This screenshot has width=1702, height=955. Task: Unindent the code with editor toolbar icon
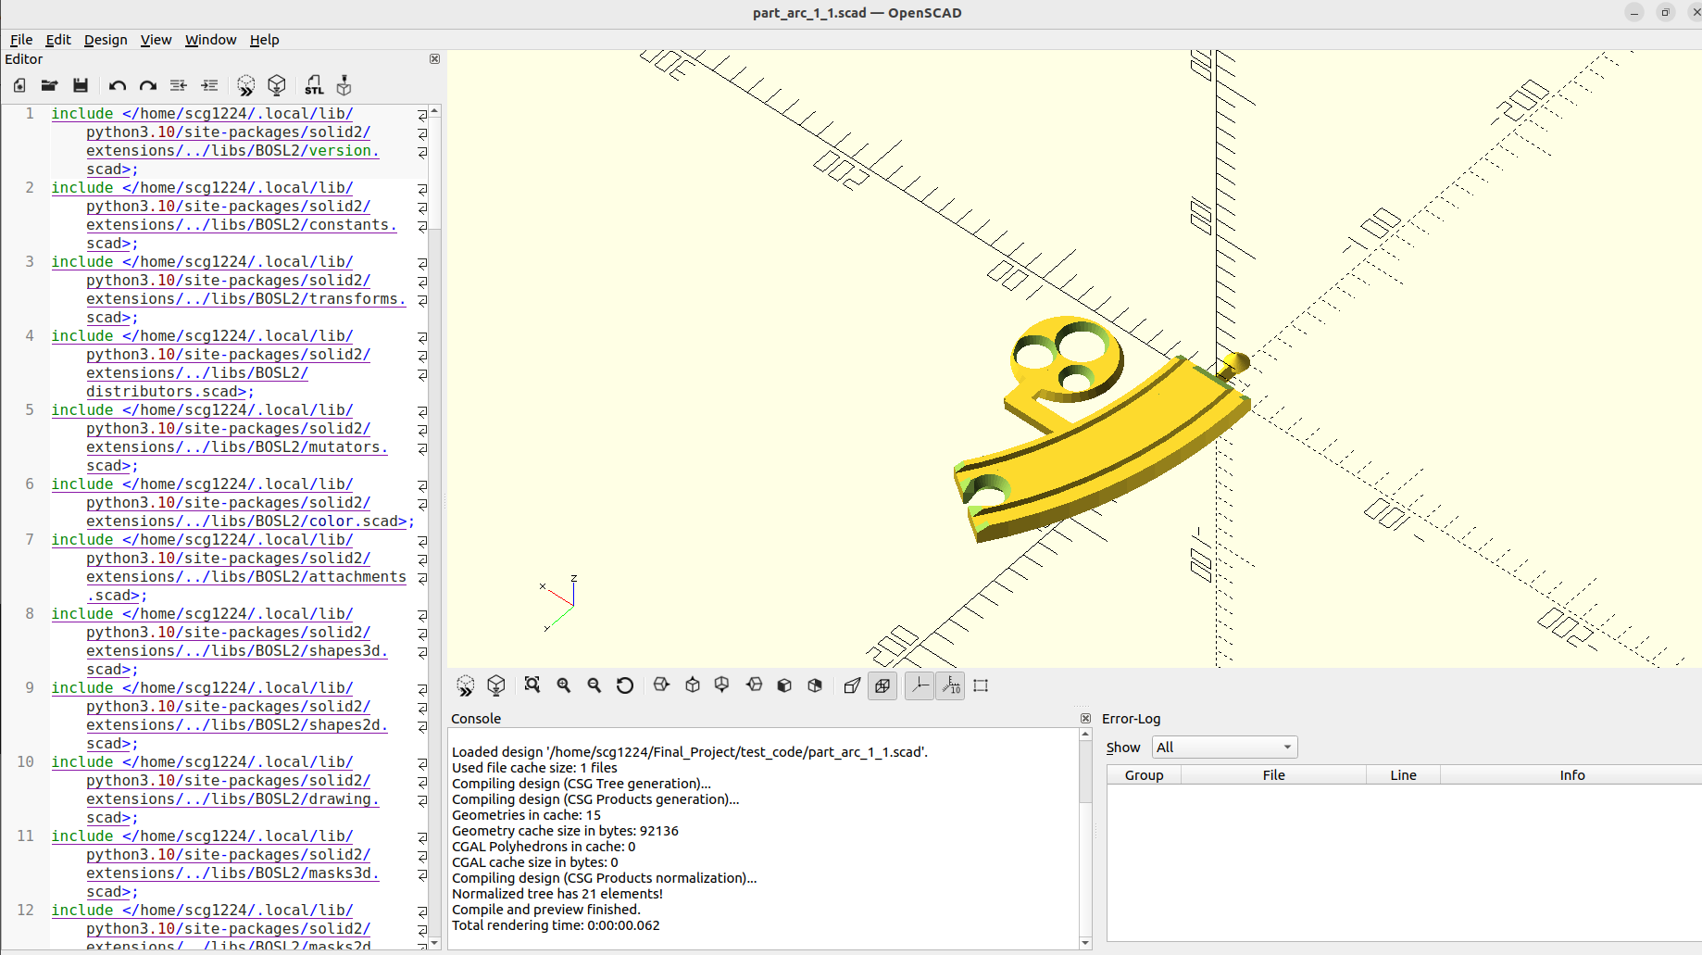click(179, 85)
